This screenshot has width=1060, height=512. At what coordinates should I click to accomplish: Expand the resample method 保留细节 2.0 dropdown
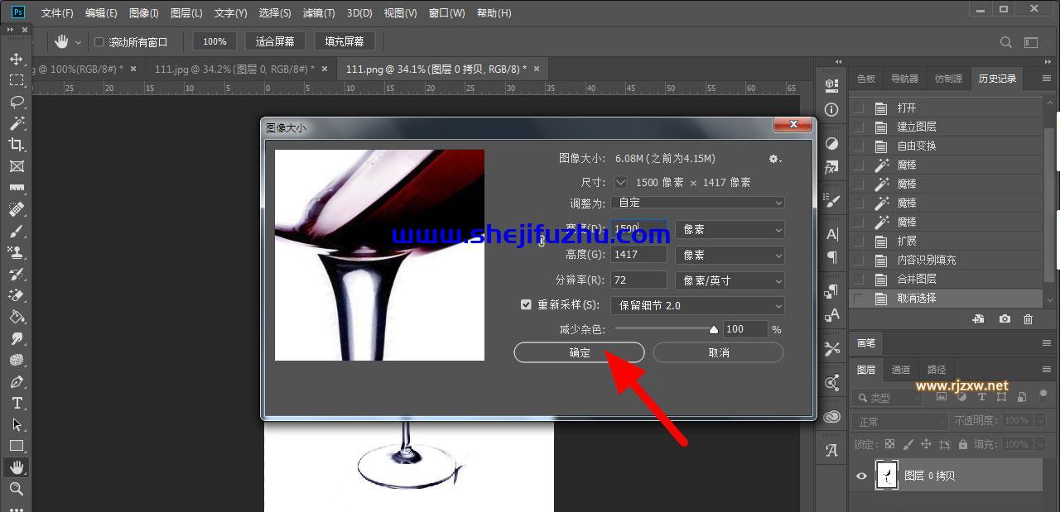(x=697, y=305)
